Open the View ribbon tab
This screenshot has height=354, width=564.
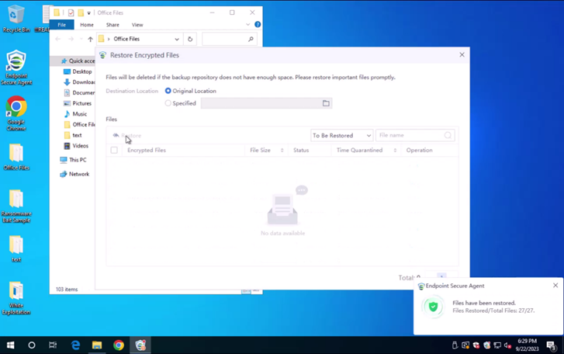tap(137, 25)
